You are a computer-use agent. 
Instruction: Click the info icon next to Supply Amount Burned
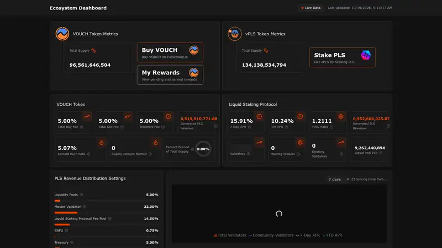[x=150, y=154]
